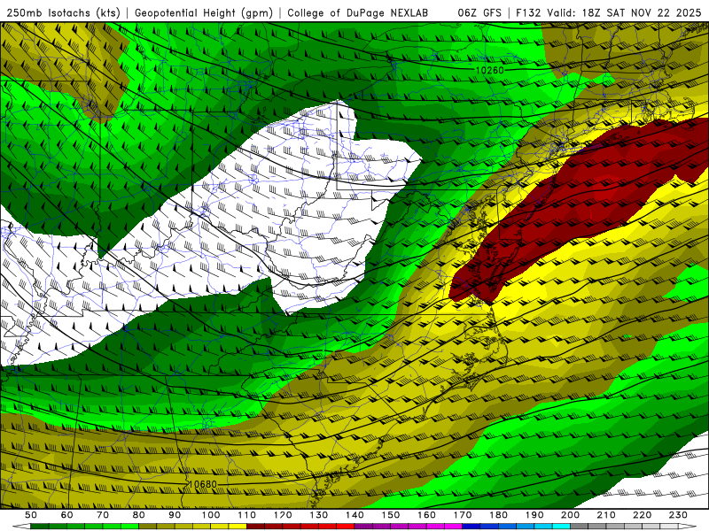Click the 150 value on the color scale

[391, 515]
